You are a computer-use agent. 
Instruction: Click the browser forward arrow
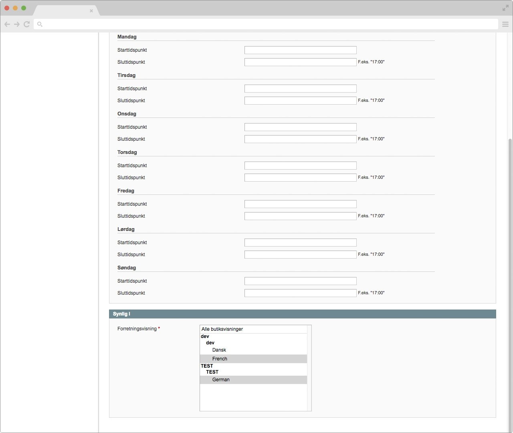click(x=17, y=24)
